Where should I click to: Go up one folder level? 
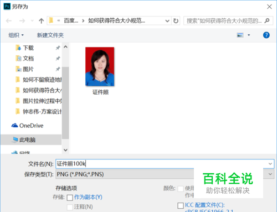[42, 20]
